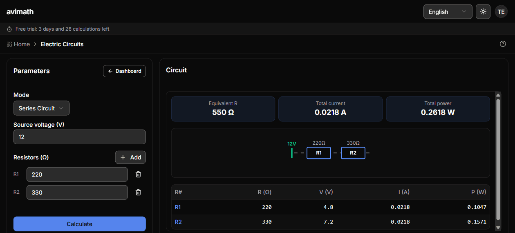Click the 4.8 voltage cell for R1

[x=329, y=207]
